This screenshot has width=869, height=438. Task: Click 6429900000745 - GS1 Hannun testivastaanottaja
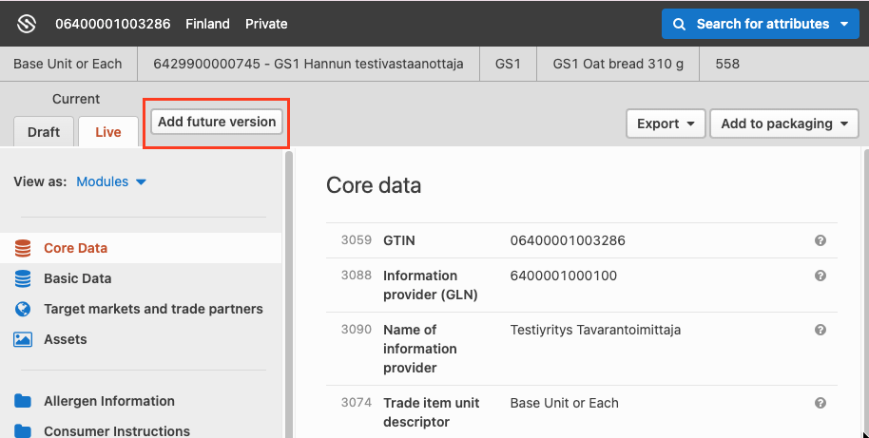tap(309, 64)
